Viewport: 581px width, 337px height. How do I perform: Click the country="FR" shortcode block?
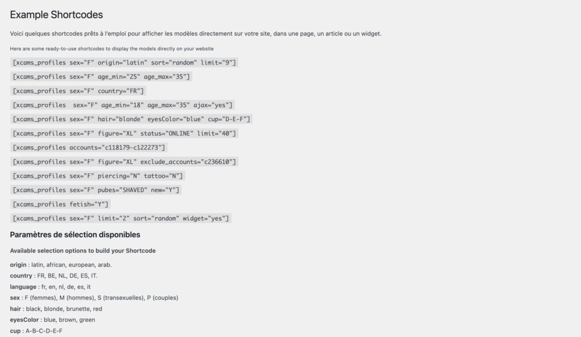point(78,91)
